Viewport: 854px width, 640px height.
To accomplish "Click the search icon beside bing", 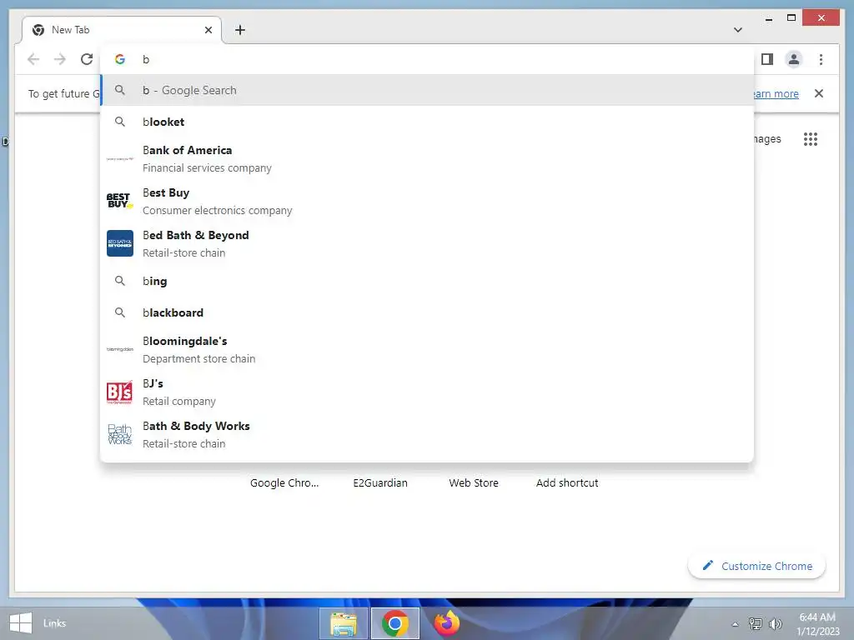I will [120, 281].
